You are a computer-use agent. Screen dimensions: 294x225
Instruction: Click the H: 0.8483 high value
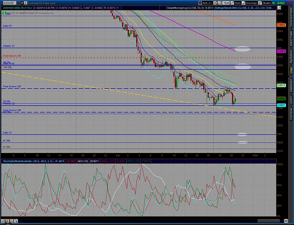(x=74, y=8)
